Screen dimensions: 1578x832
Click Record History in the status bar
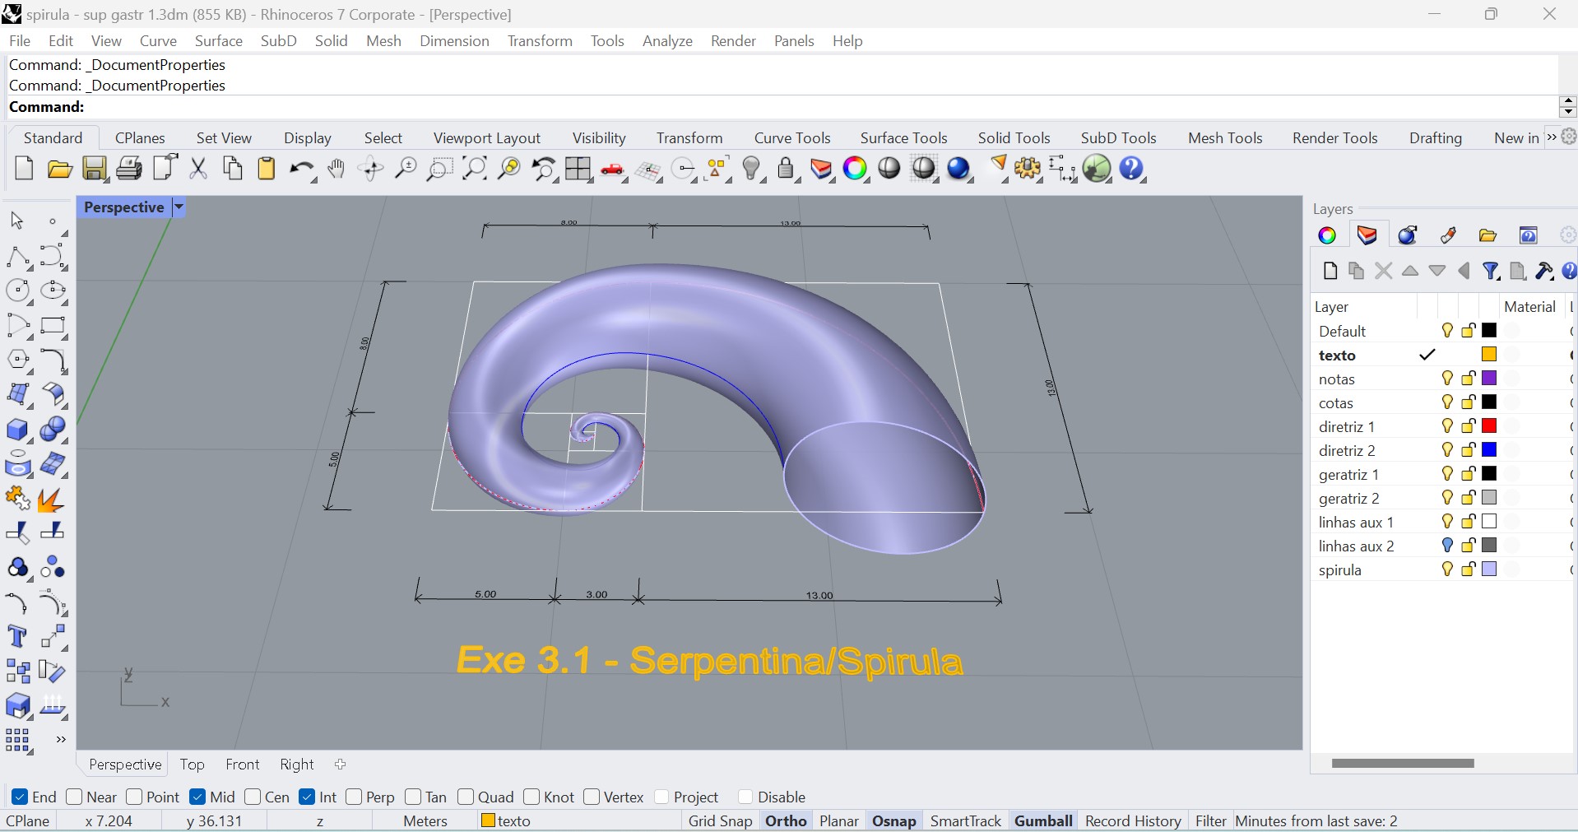[x=1133, y=820]
